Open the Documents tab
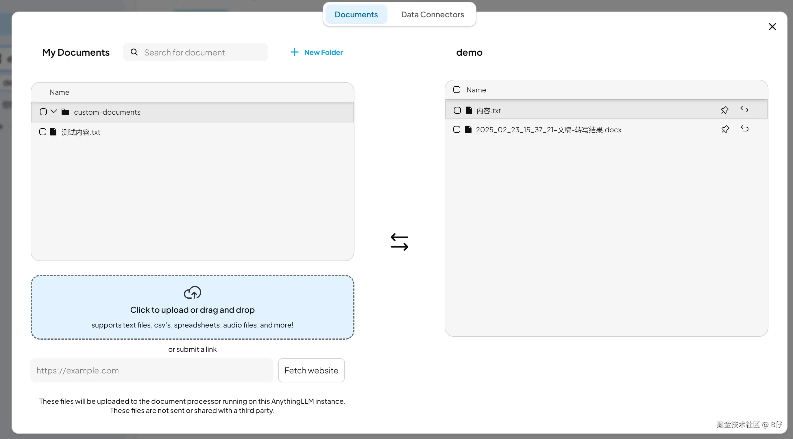Image resolution: width=793 pixels, height=439 pixels. [x=356, y=14]
